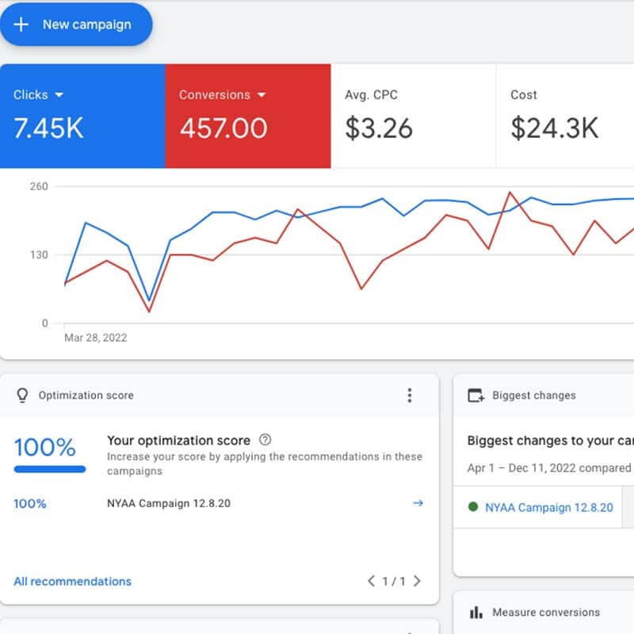Image resolution: width=634 pixels, height=634 pixels.
Task: Select the Cost metric tile
Action: tap(563, 116)
